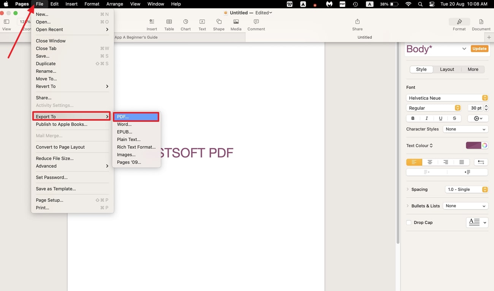Align text center

[430, 162]
